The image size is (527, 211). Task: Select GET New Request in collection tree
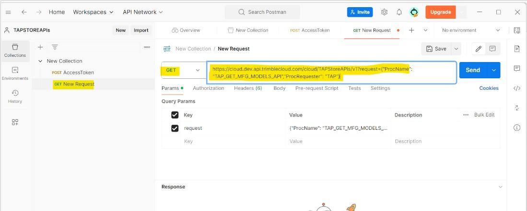tap(74, 84)
